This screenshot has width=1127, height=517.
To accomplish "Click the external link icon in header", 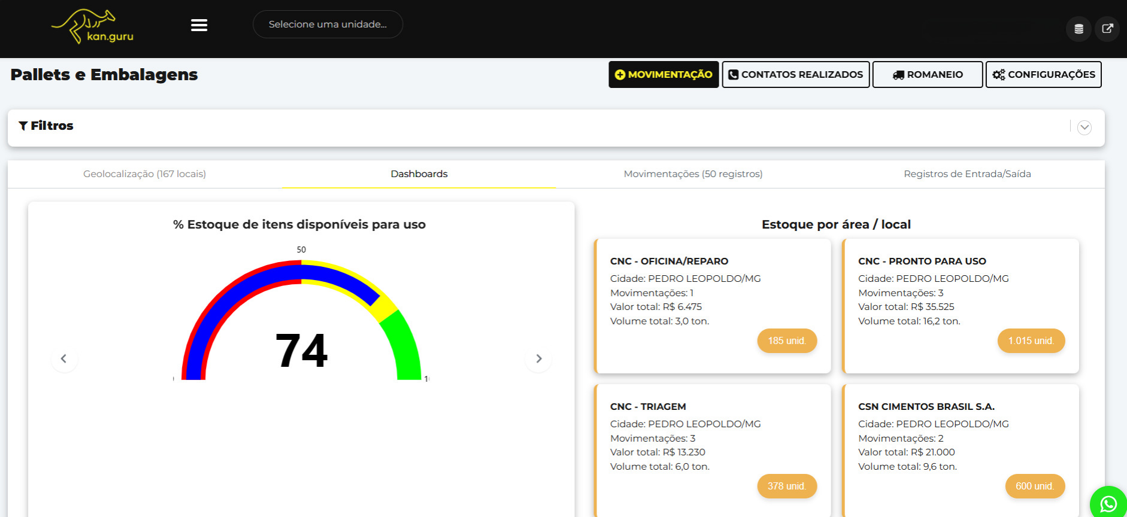I will coord(1107,29).
